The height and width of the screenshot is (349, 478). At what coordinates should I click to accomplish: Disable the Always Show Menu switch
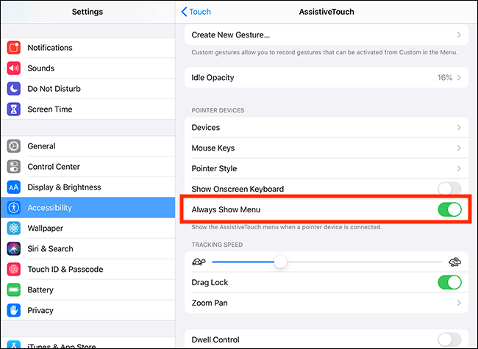tap(449, 209)
